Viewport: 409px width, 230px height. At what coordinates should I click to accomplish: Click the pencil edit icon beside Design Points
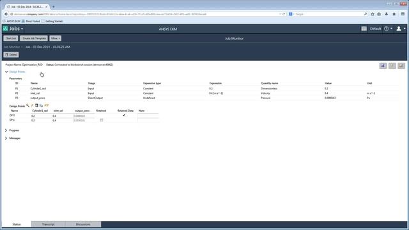pos(33,105)
